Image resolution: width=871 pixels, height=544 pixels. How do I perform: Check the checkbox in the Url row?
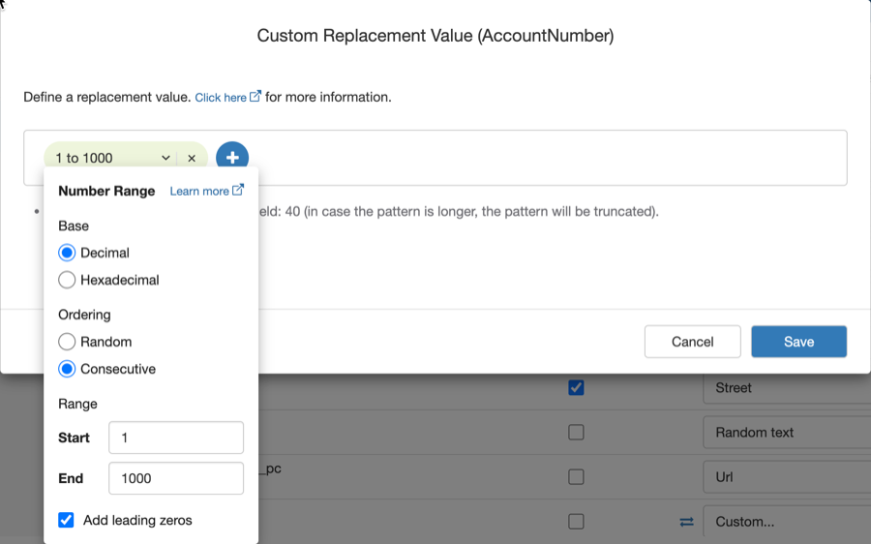click(x=576, y=477)
